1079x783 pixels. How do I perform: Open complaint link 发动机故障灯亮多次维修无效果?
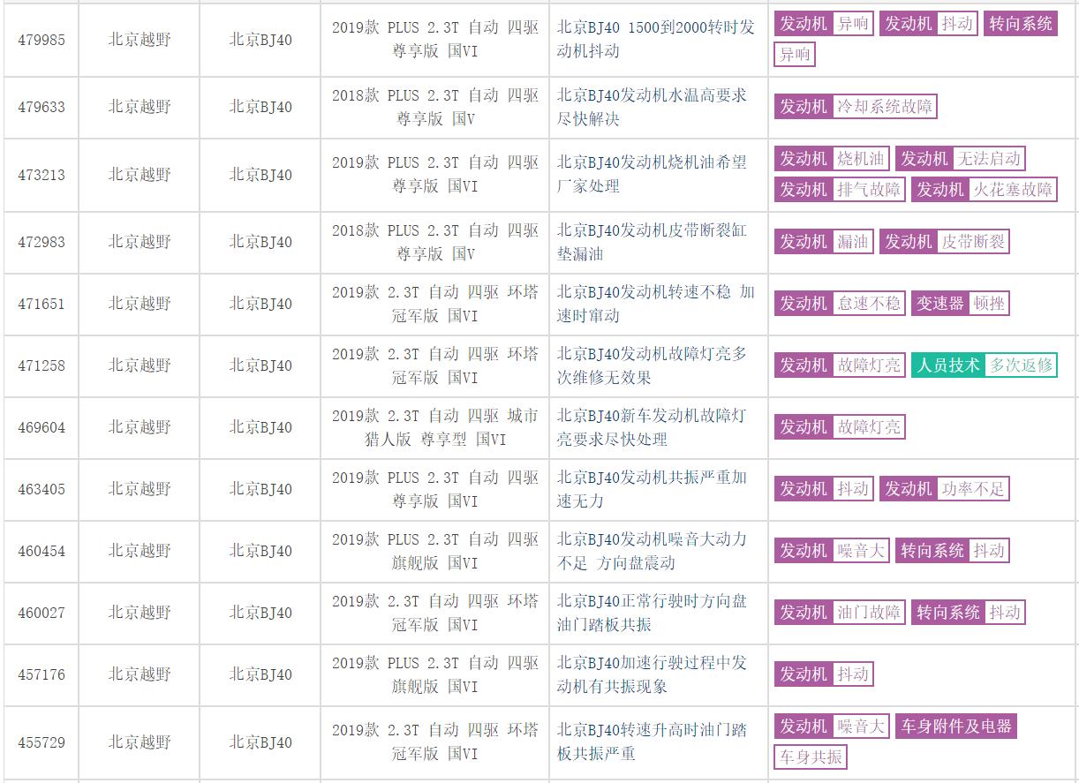tap(652, 365)
